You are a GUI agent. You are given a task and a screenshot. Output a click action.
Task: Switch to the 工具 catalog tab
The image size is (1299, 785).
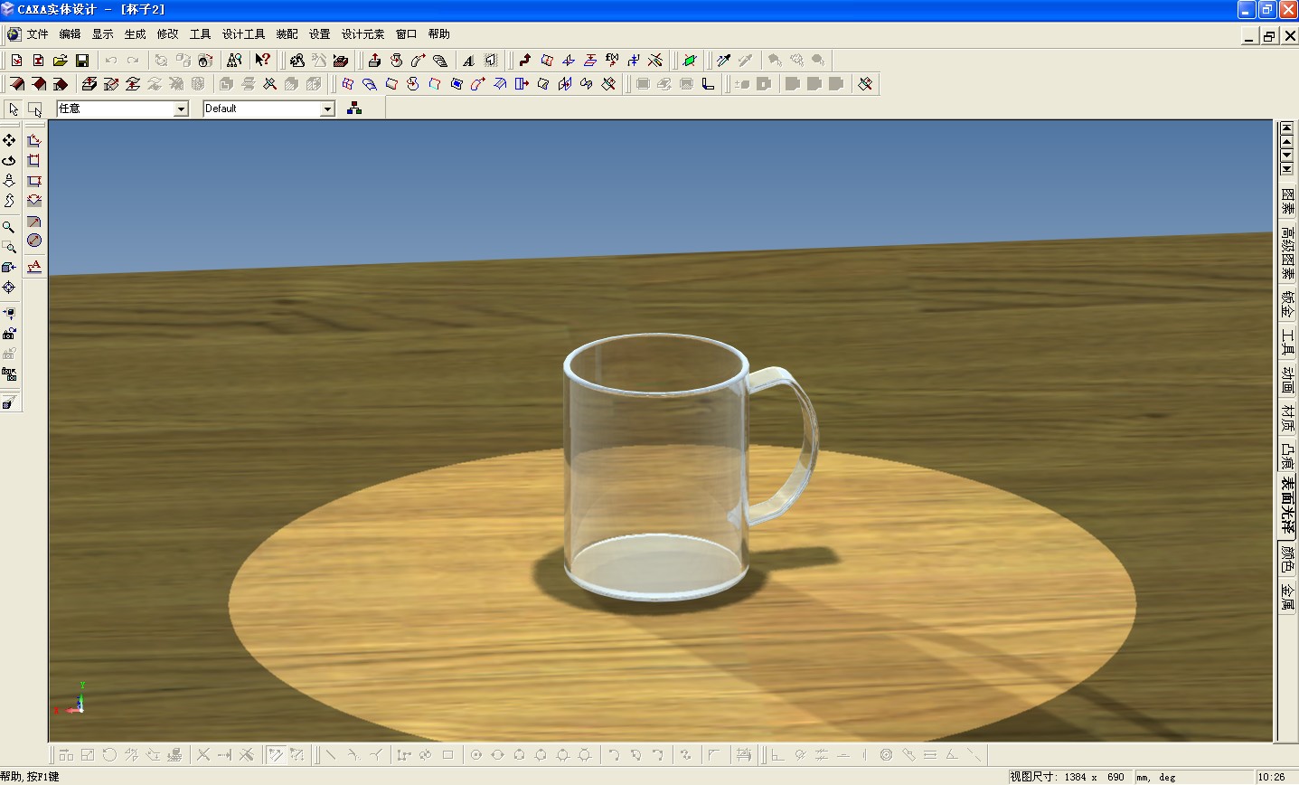(1287, 343)
